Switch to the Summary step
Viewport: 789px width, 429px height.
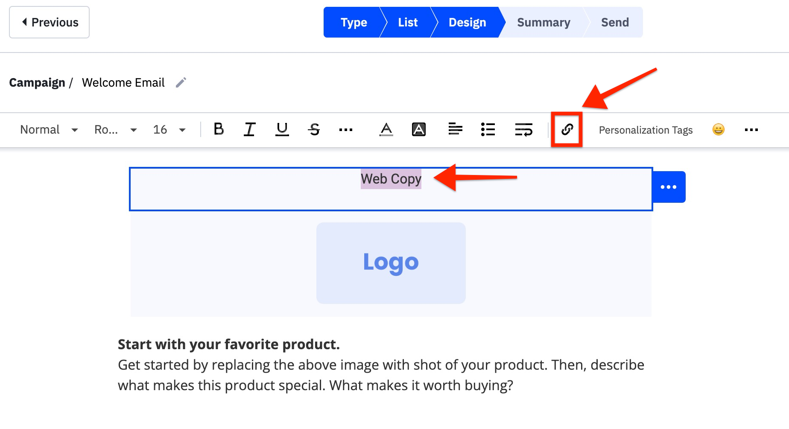543,22
